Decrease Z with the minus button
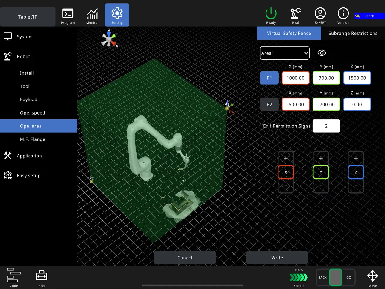 pos(356,186)
